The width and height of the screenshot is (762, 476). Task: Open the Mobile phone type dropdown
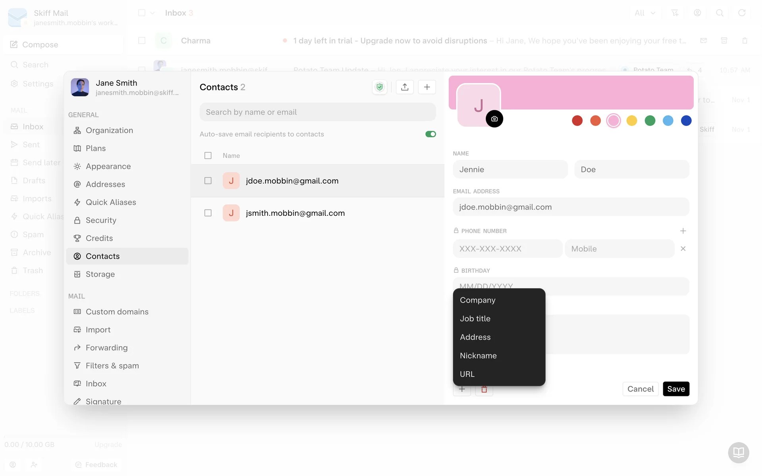click(619, 249)
